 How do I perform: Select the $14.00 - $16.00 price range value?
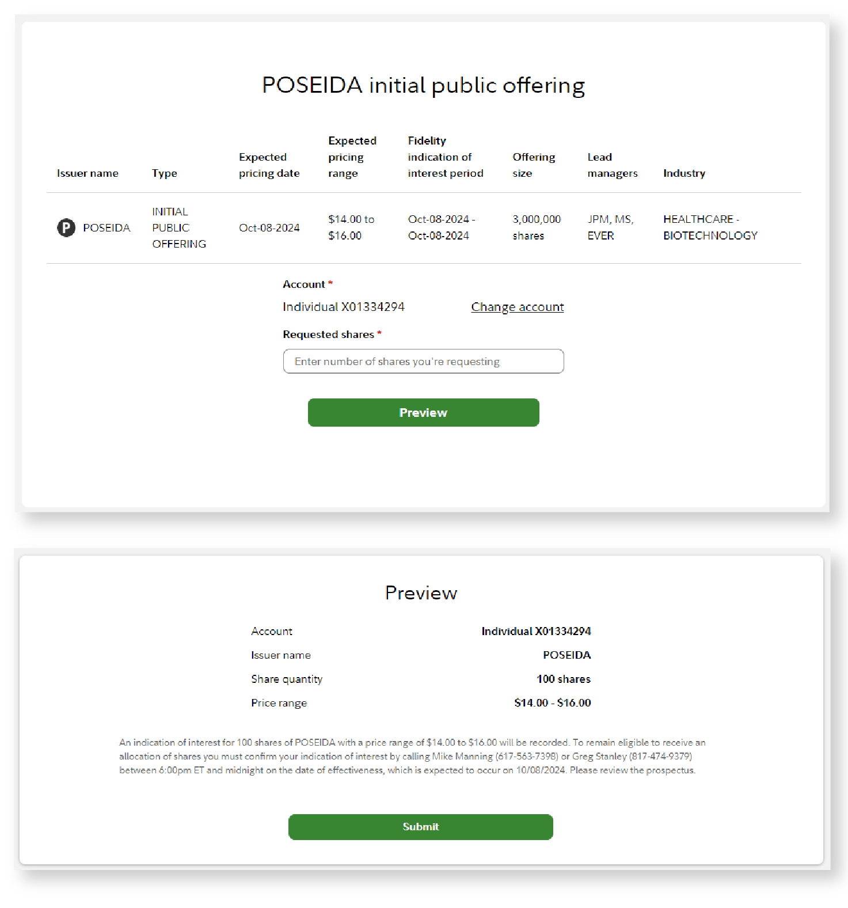(x=552, y=703)
